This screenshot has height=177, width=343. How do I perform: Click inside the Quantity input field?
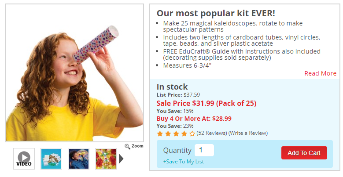click(x=204, y=150)
